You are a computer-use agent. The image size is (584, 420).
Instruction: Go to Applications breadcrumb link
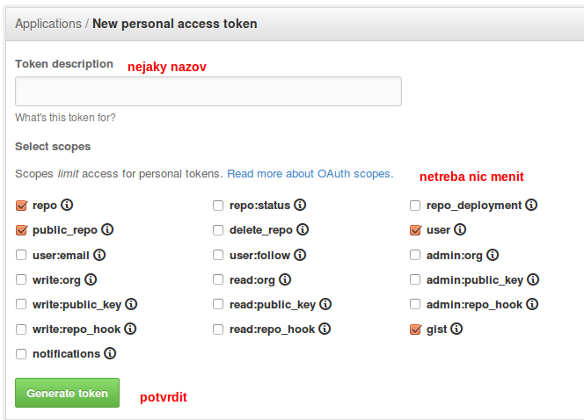(48, 24)
